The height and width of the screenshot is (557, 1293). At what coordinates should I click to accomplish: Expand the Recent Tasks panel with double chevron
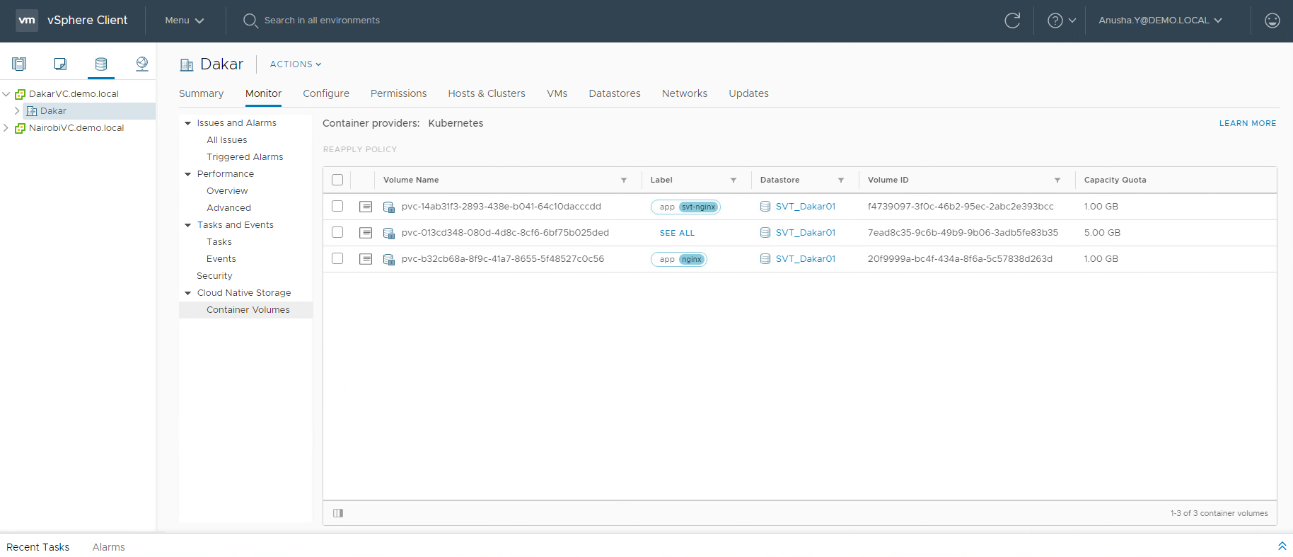click(x=1282, y=546)
